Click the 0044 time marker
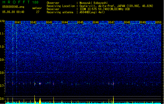Viewport: 164px width, 104px height. 65,22
